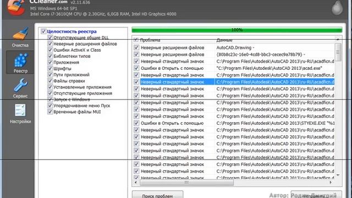Select the STYEXE.EXE "%1 data entry
This screenshot has height=198, width=352.
pos(276,123)
